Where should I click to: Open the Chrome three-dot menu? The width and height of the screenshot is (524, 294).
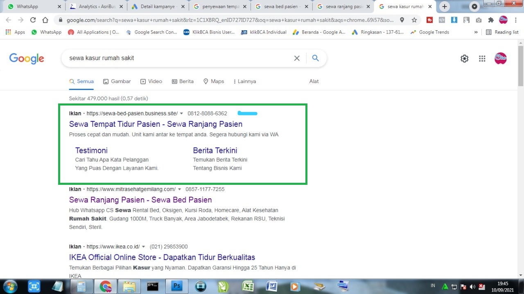pyautogui.click(x=516, y=20)
